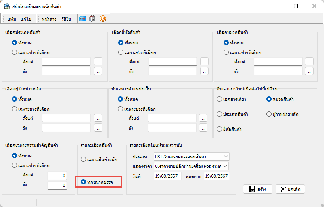Click browse button for product type 'ตั้งแต่' field
This screenshot has height=207, width=324.
point(98,61)
